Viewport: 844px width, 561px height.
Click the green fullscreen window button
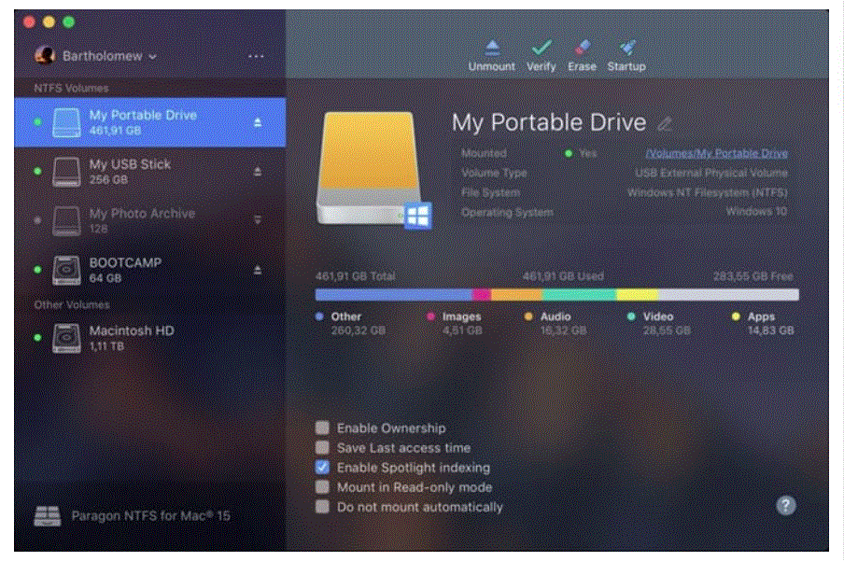click(x=68, y=22)
